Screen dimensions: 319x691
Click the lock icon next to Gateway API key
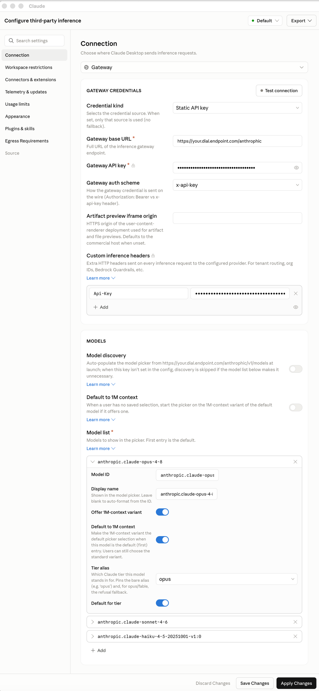133,166
